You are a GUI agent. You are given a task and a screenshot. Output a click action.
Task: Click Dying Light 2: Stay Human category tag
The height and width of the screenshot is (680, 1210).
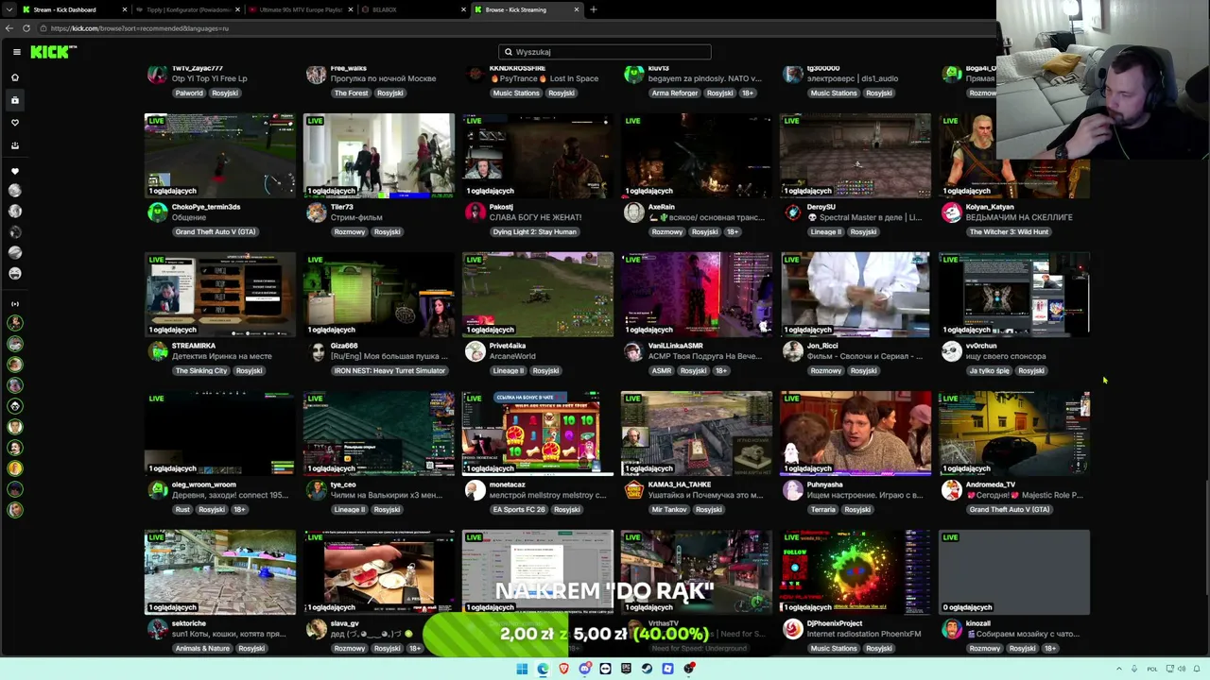[534, 232]
